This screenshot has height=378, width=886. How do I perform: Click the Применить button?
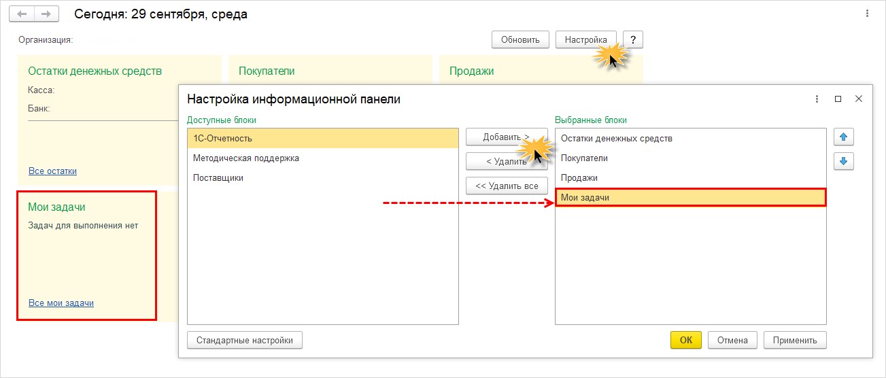(x=795, y=341)
